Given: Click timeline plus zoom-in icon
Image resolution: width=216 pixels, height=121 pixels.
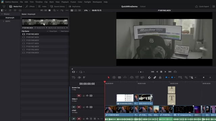Looking at the screenshot, I should pyautogui.click(x=210, y=78).
